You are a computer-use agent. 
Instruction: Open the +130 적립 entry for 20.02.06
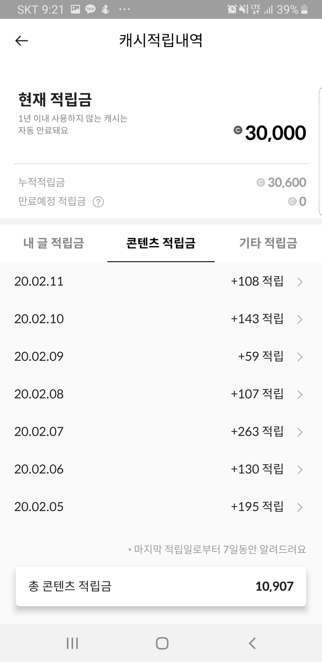[x=257, y=469]
